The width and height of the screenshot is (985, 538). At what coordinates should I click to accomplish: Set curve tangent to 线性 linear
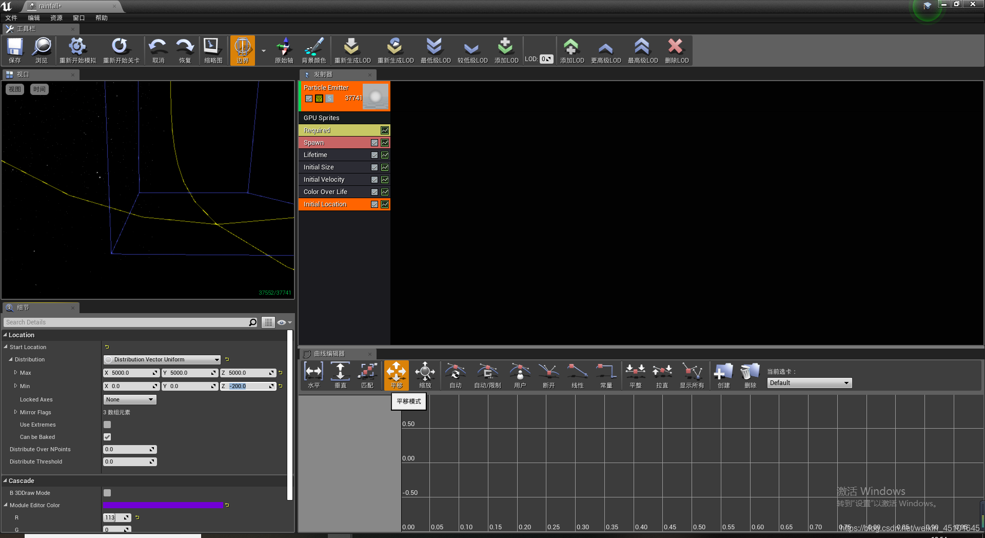[x=577, y=375]
